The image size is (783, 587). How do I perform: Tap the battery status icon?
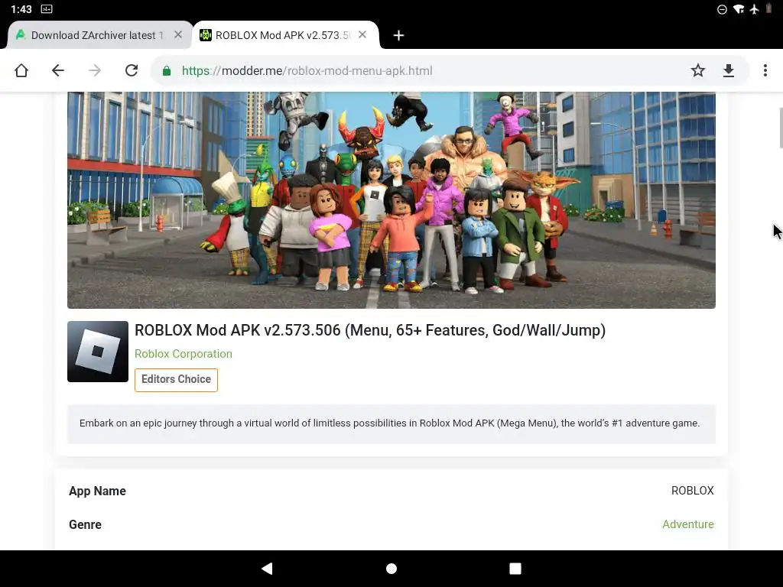(x=769, y=9)
